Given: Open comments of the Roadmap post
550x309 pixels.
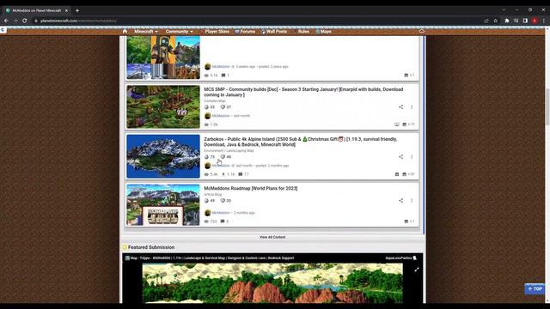Looking at the screenshot, I should (224, 221).
